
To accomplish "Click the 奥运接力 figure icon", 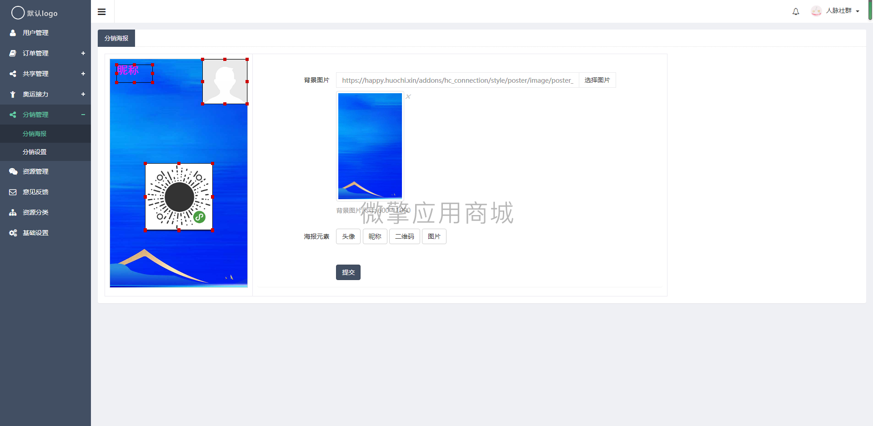I will (x=13, y=94).
